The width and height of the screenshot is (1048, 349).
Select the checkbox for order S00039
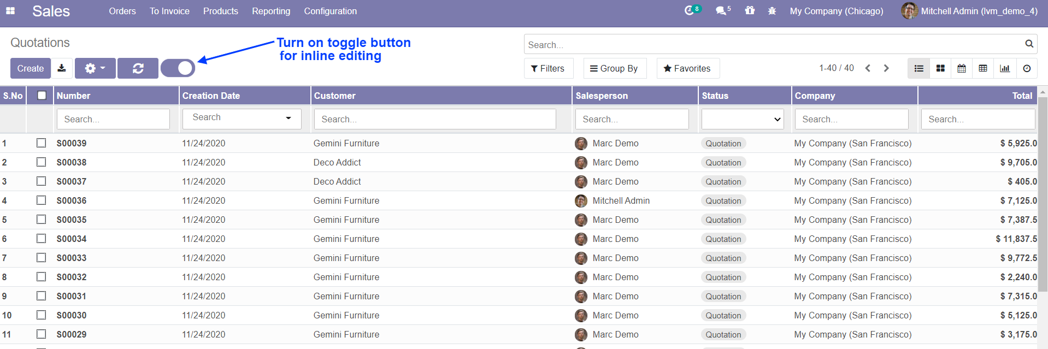[42, 143]
